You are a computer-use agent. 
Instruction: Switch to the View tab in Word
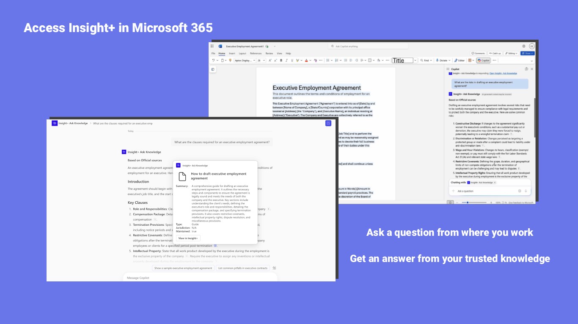pyautogui.click(x=279, y=53)
